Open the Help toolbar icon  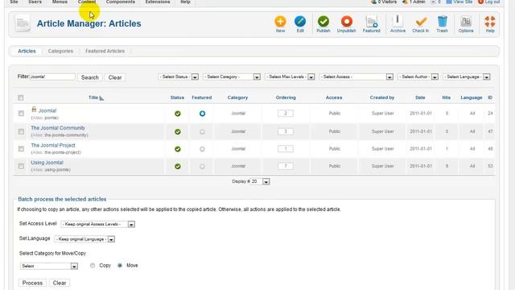click(490, 24)
